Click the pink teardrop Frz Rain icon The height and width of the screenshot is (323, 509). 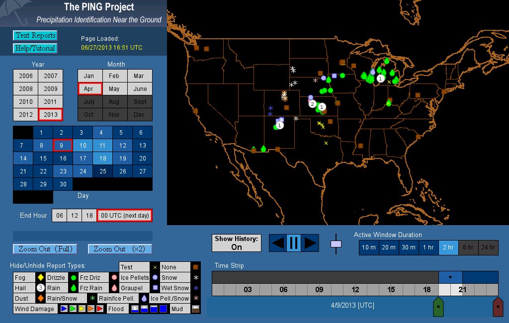click(x=114, y=288)
